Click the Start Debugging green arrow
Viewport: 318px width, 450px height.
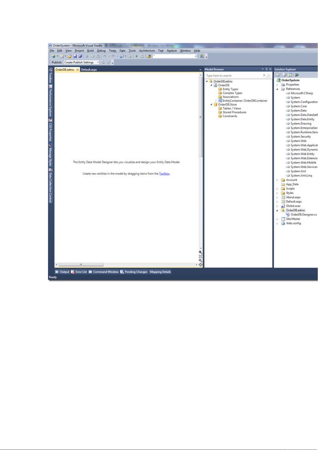pyautogui.click(x=136, y=56)
